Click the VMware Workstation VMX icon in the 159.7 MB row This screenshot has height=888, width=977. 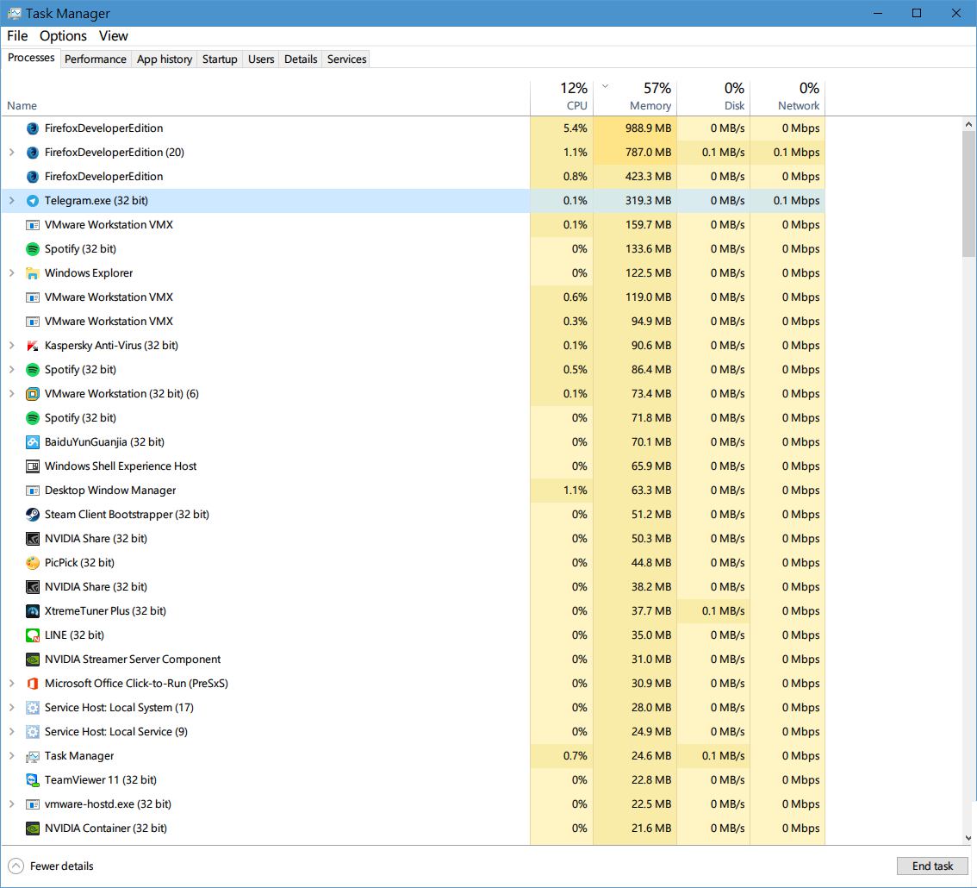tap(33, 225)
